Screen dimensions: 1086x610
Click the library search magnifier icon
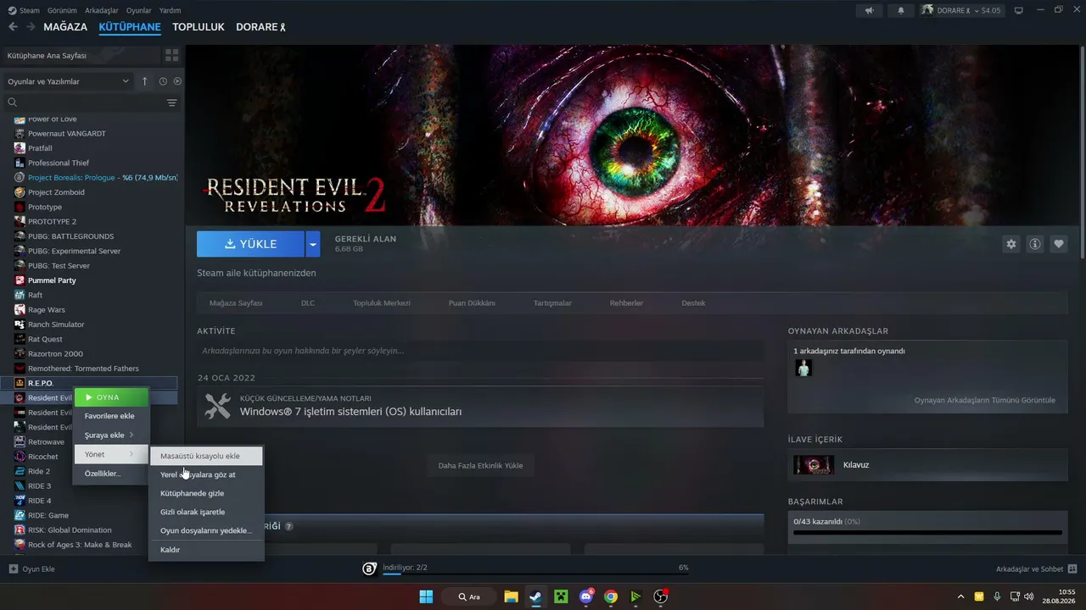coord(13,103)
